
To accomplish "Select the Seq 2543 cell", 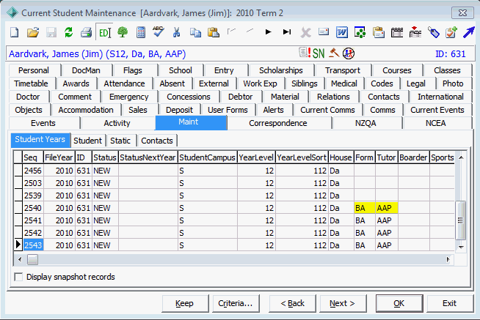I will (x=33, y=245).
